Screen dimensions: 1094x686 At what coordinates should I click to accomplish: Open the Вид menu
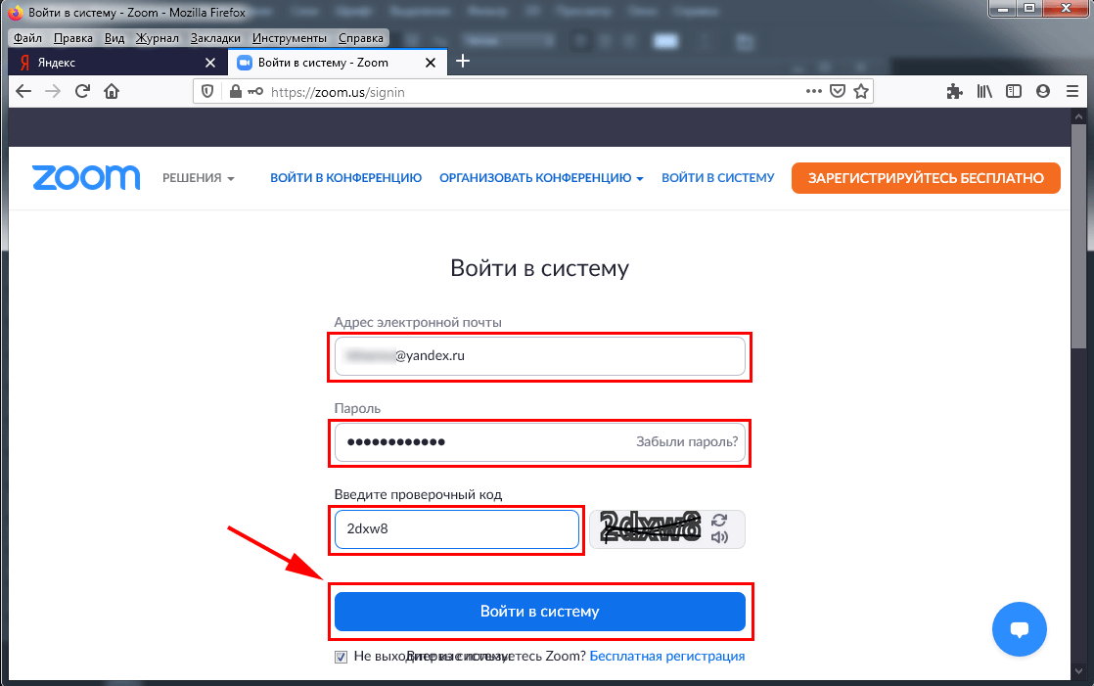(114, 38)
